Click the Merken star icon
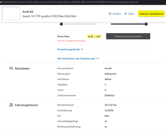This screenshot has width=166, height=132. pos(110,14)
